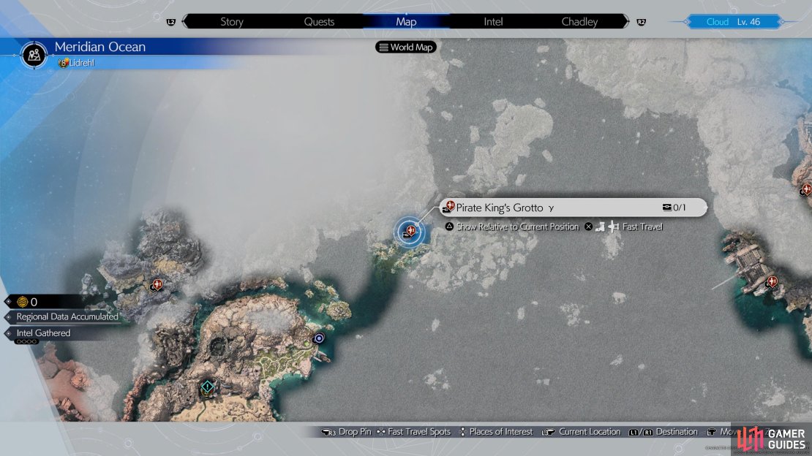The image size is (812, 456).
Task: Click the L3 Current Location icon
Action: (548, 432)
